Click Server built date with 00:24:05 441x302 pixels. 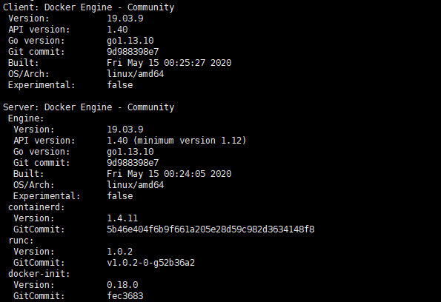tap(169, 174)
